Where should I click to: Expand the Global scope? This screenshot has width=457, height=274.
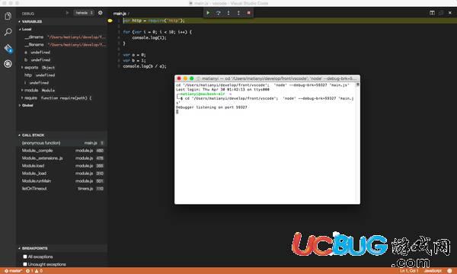[26, 105]
